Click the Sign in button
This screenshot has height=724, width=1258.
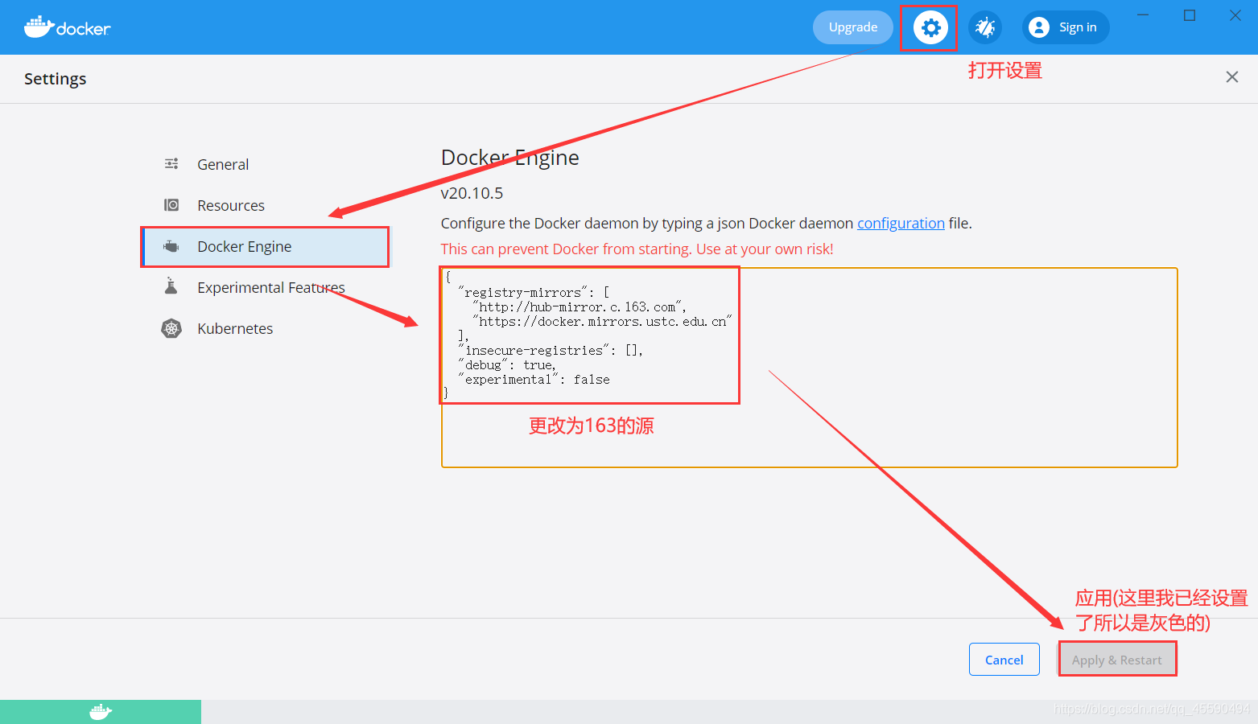click(1066, 27)
